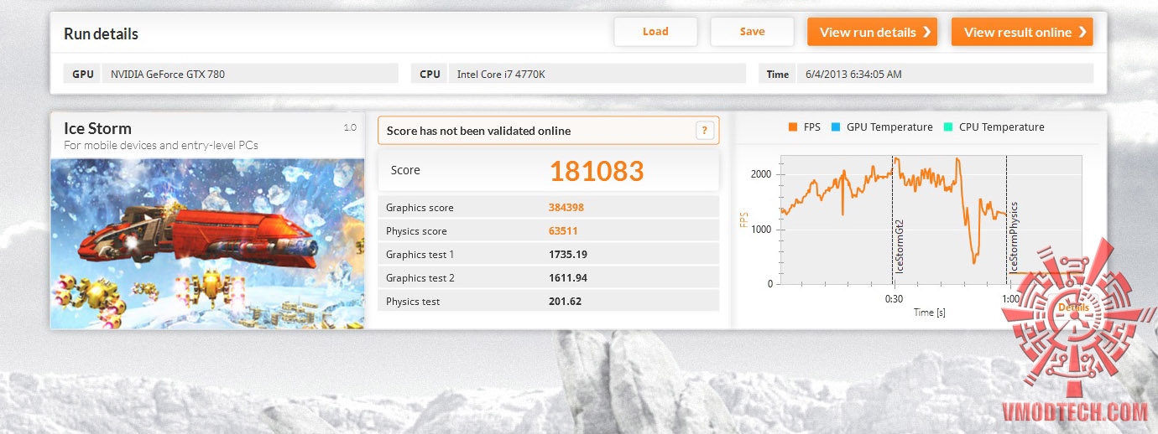The height and width of the screenshot is (434, 1158).
Task: Click the 'For mobile devices and entry-level PCs' subtitle
Action: [161, 145]
